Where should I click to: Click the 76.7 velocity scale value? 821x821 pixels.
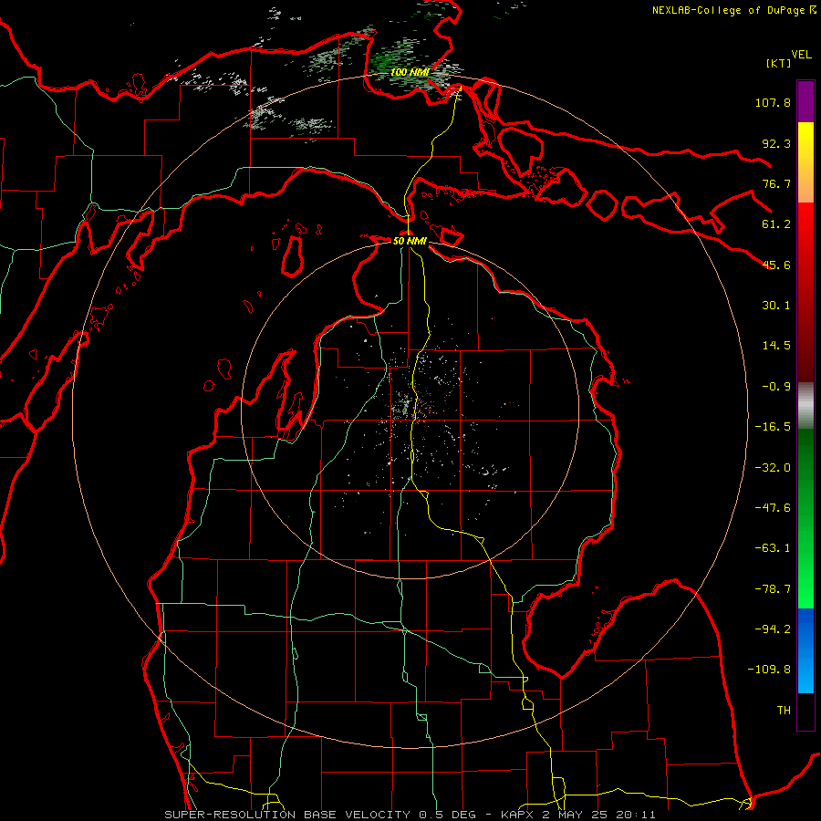click(776, 183)
